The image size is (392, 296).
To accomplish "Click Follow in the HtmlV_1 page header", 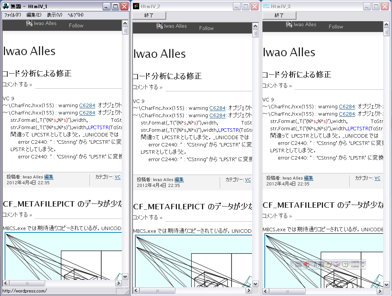I will coord(76,25).
